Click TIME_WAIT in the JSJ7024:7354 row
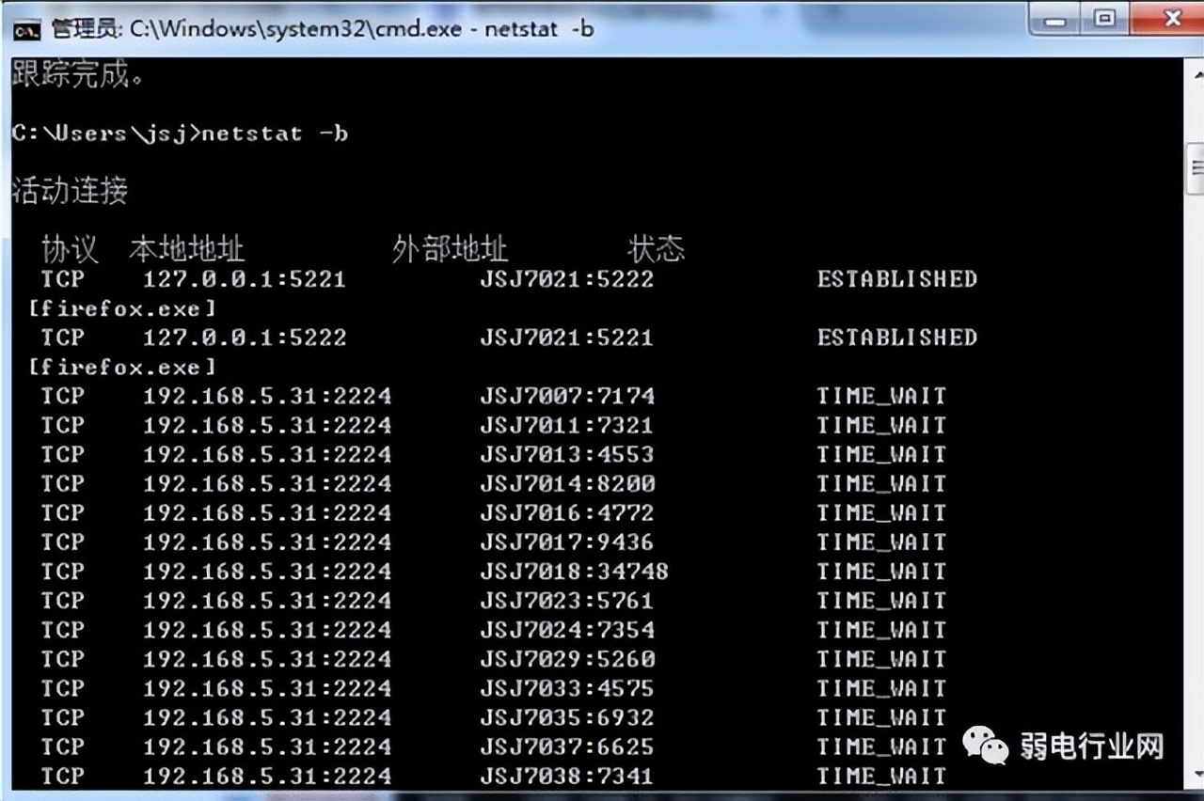 [881, 629]
